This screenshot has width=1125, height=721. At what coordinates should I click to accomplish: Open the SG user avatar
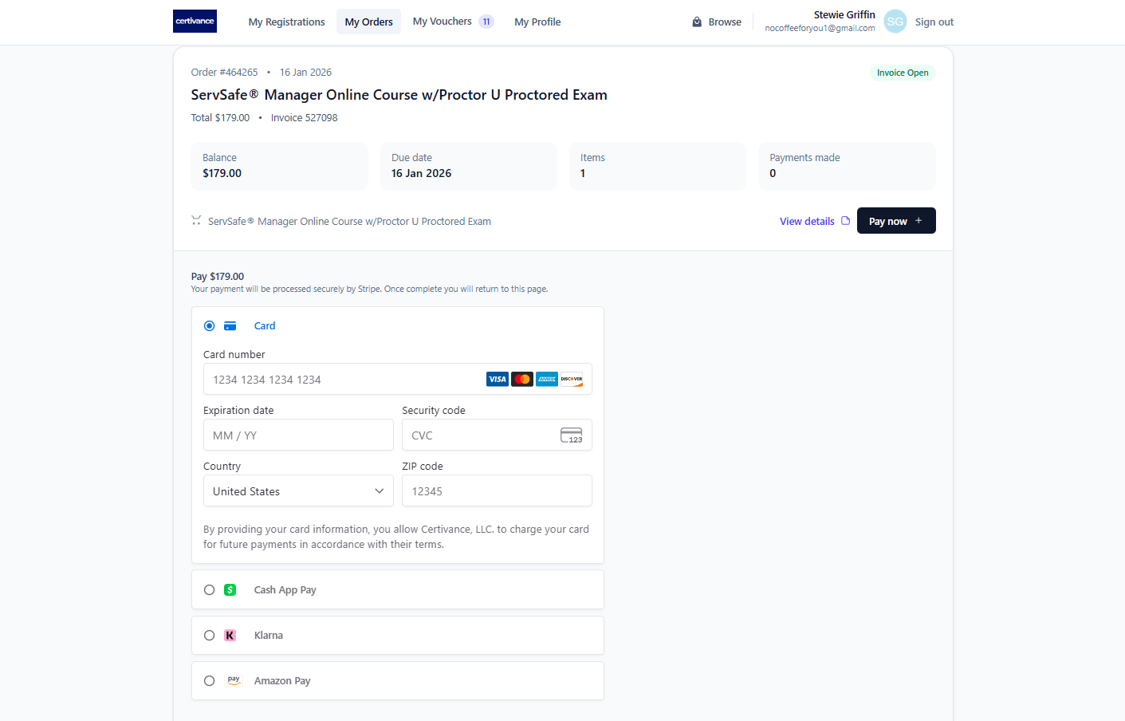click(x=895, y=22)
